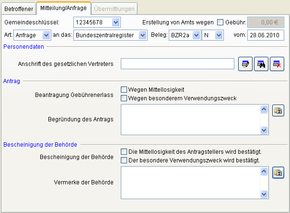Check Der besondere Verwendungszweck wird bestätigt
Screen dimensions: 290x213
point(124,160)
